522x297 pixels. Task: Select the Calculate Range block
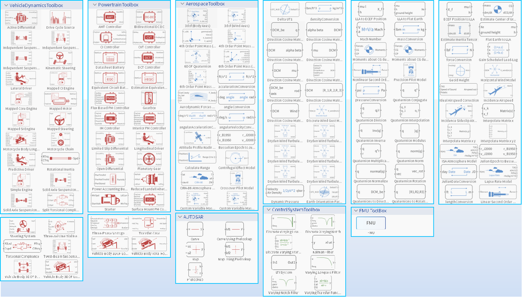click(x=197, y=158)
